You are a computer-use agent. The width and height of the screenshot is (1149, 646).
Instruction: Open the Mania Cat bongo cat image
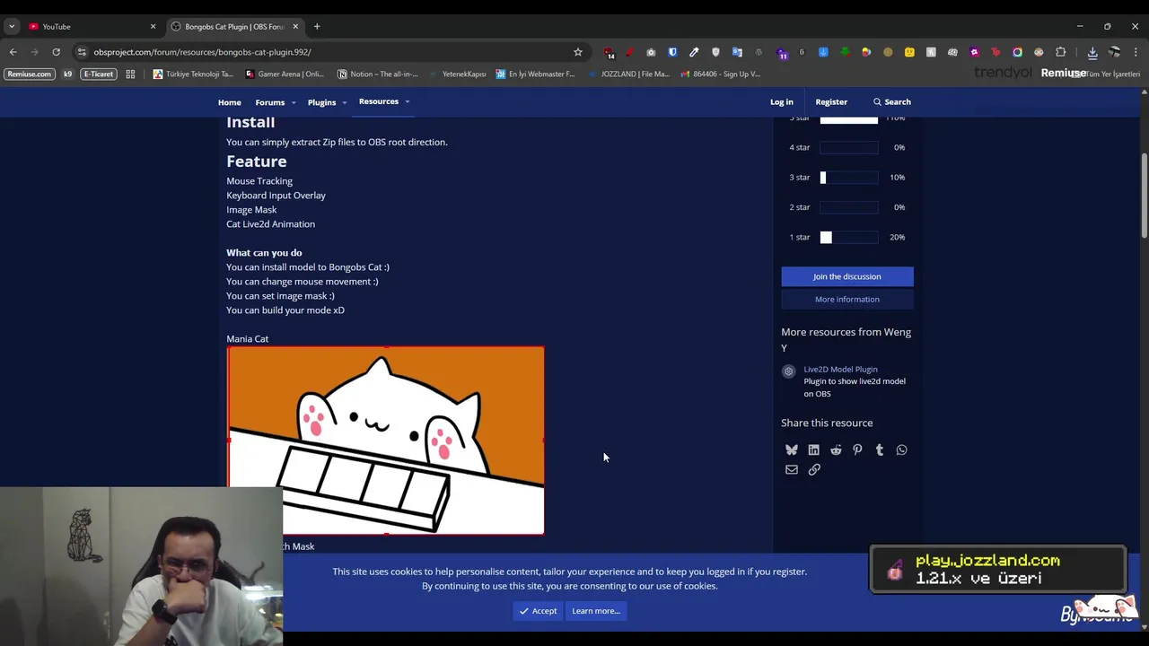point(386,441)
